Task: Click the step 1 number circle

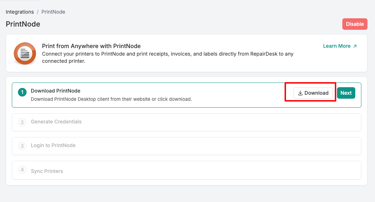Action: 22,93
